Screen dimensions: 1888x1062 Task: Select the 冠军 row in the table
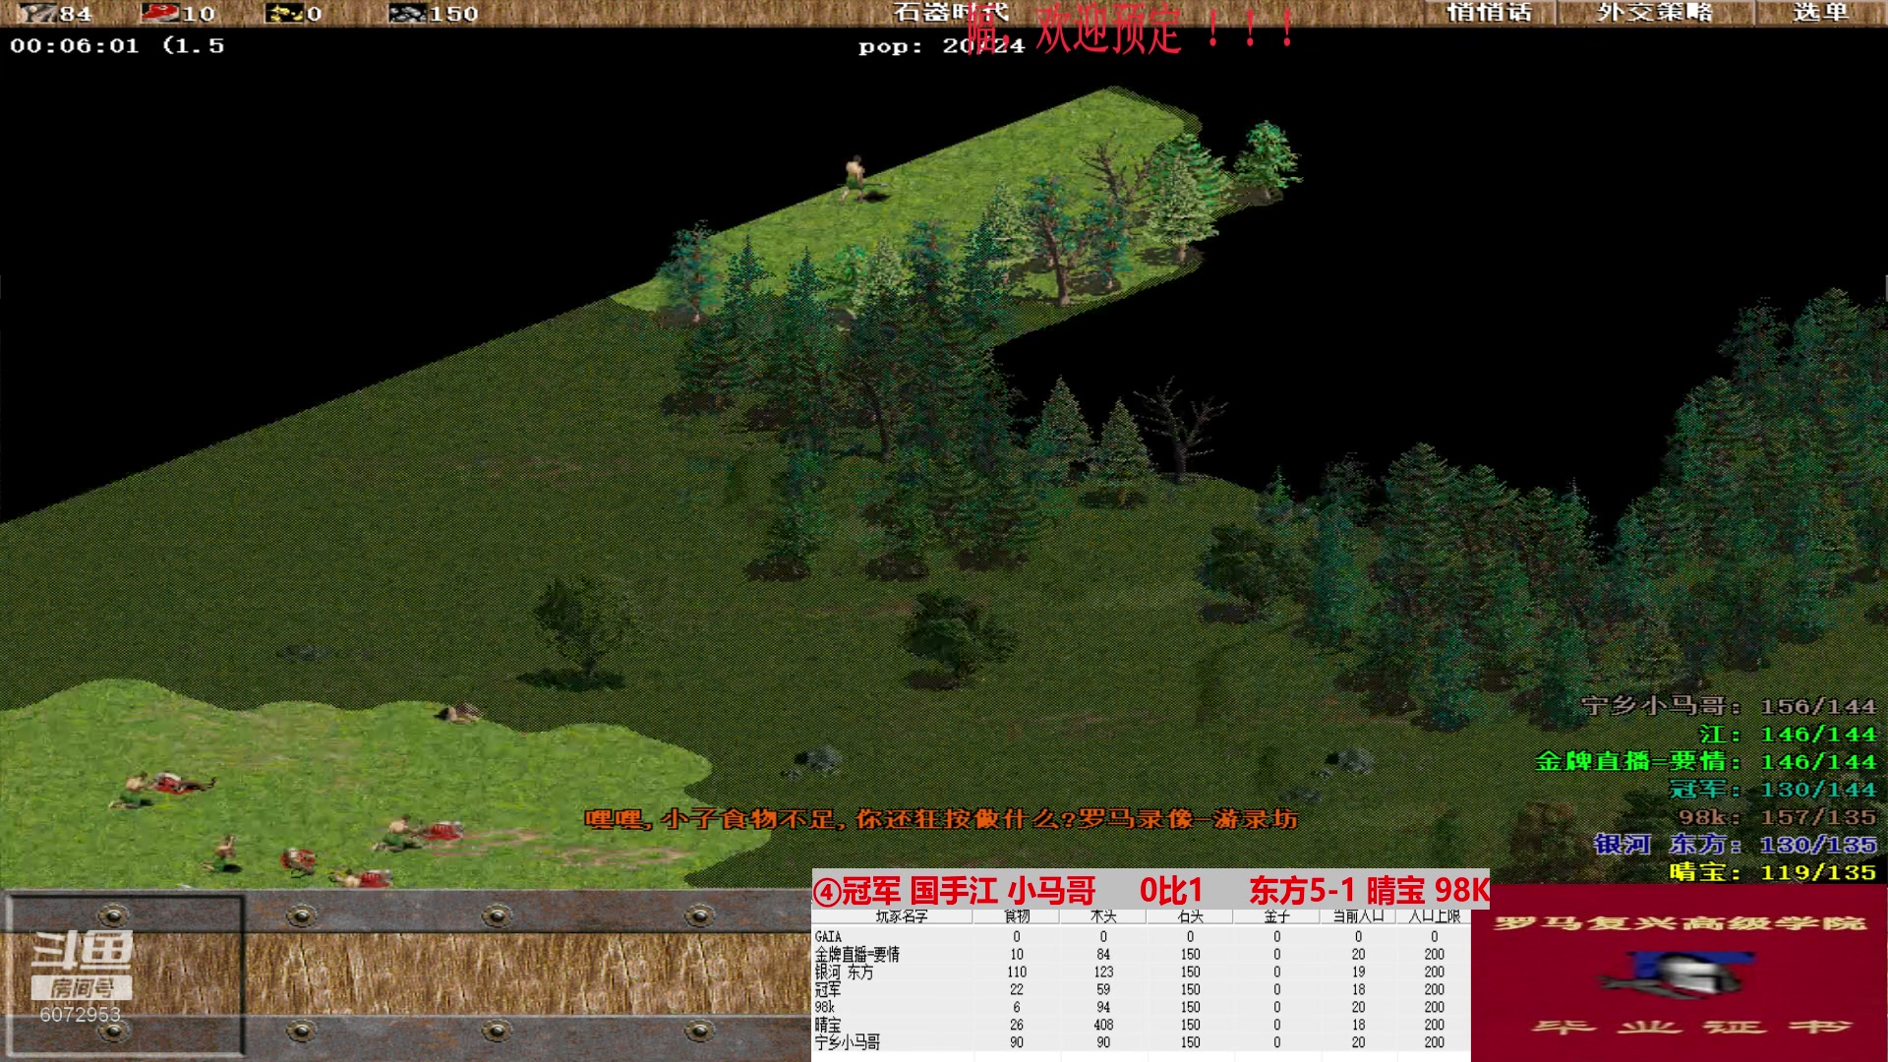[x=1141, y=990]
